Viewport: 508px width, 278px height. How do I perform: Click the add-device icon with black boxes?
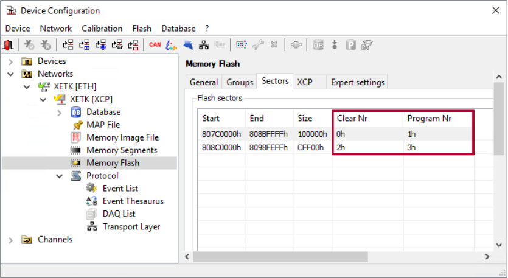pos(117,45)
